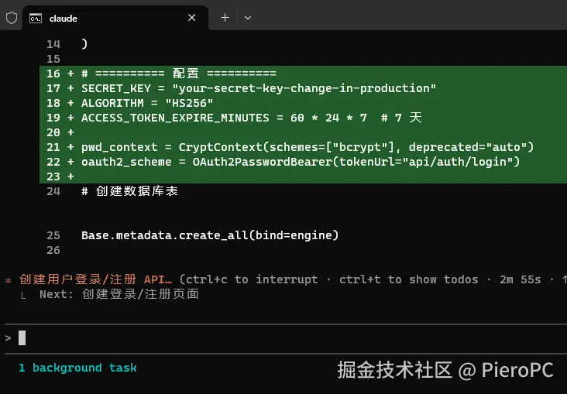Click the ALGORITHM = "HS256" added line
The image size is (567, 394).
pos(147,103)
